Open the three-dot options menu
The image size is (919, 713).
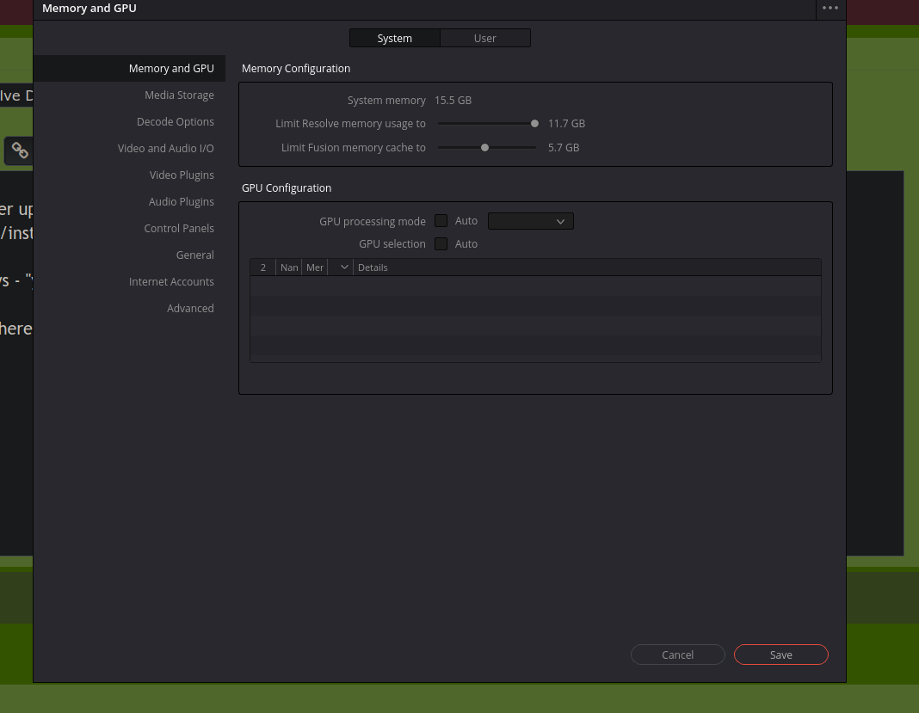[x=830, y=9]
